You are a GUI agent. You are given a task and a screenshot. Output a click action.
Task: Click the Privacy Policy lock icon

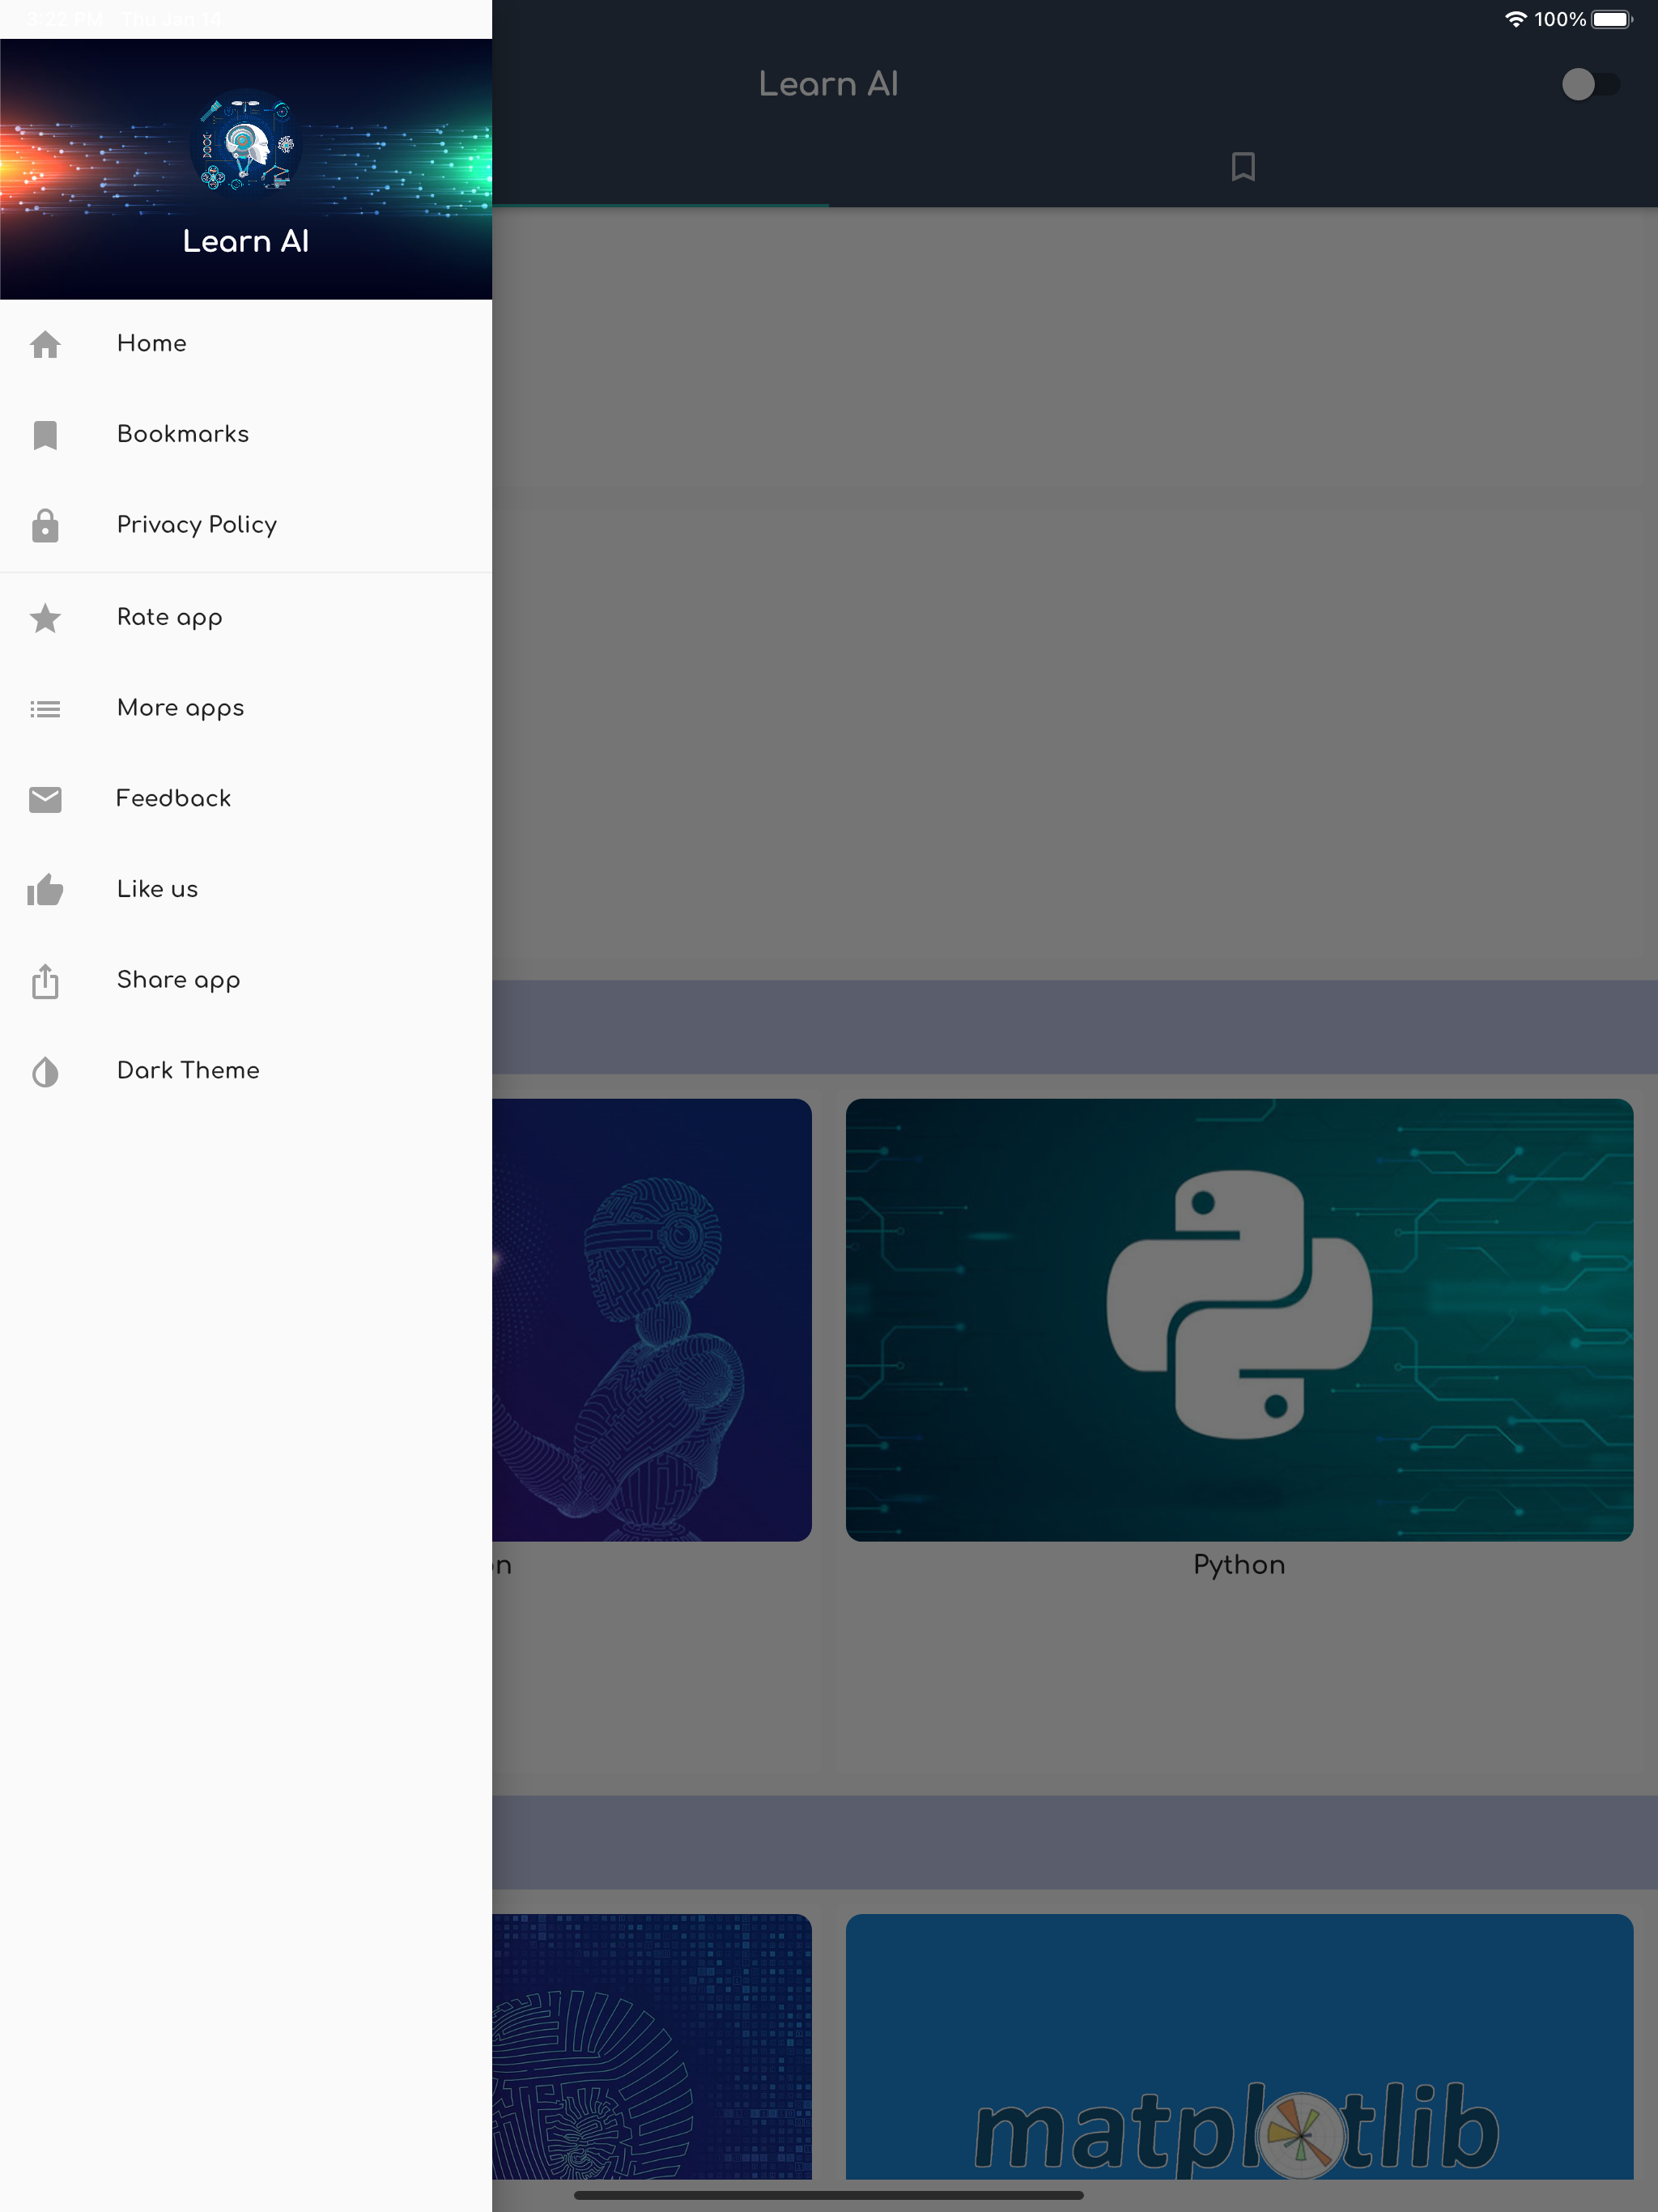45,525
